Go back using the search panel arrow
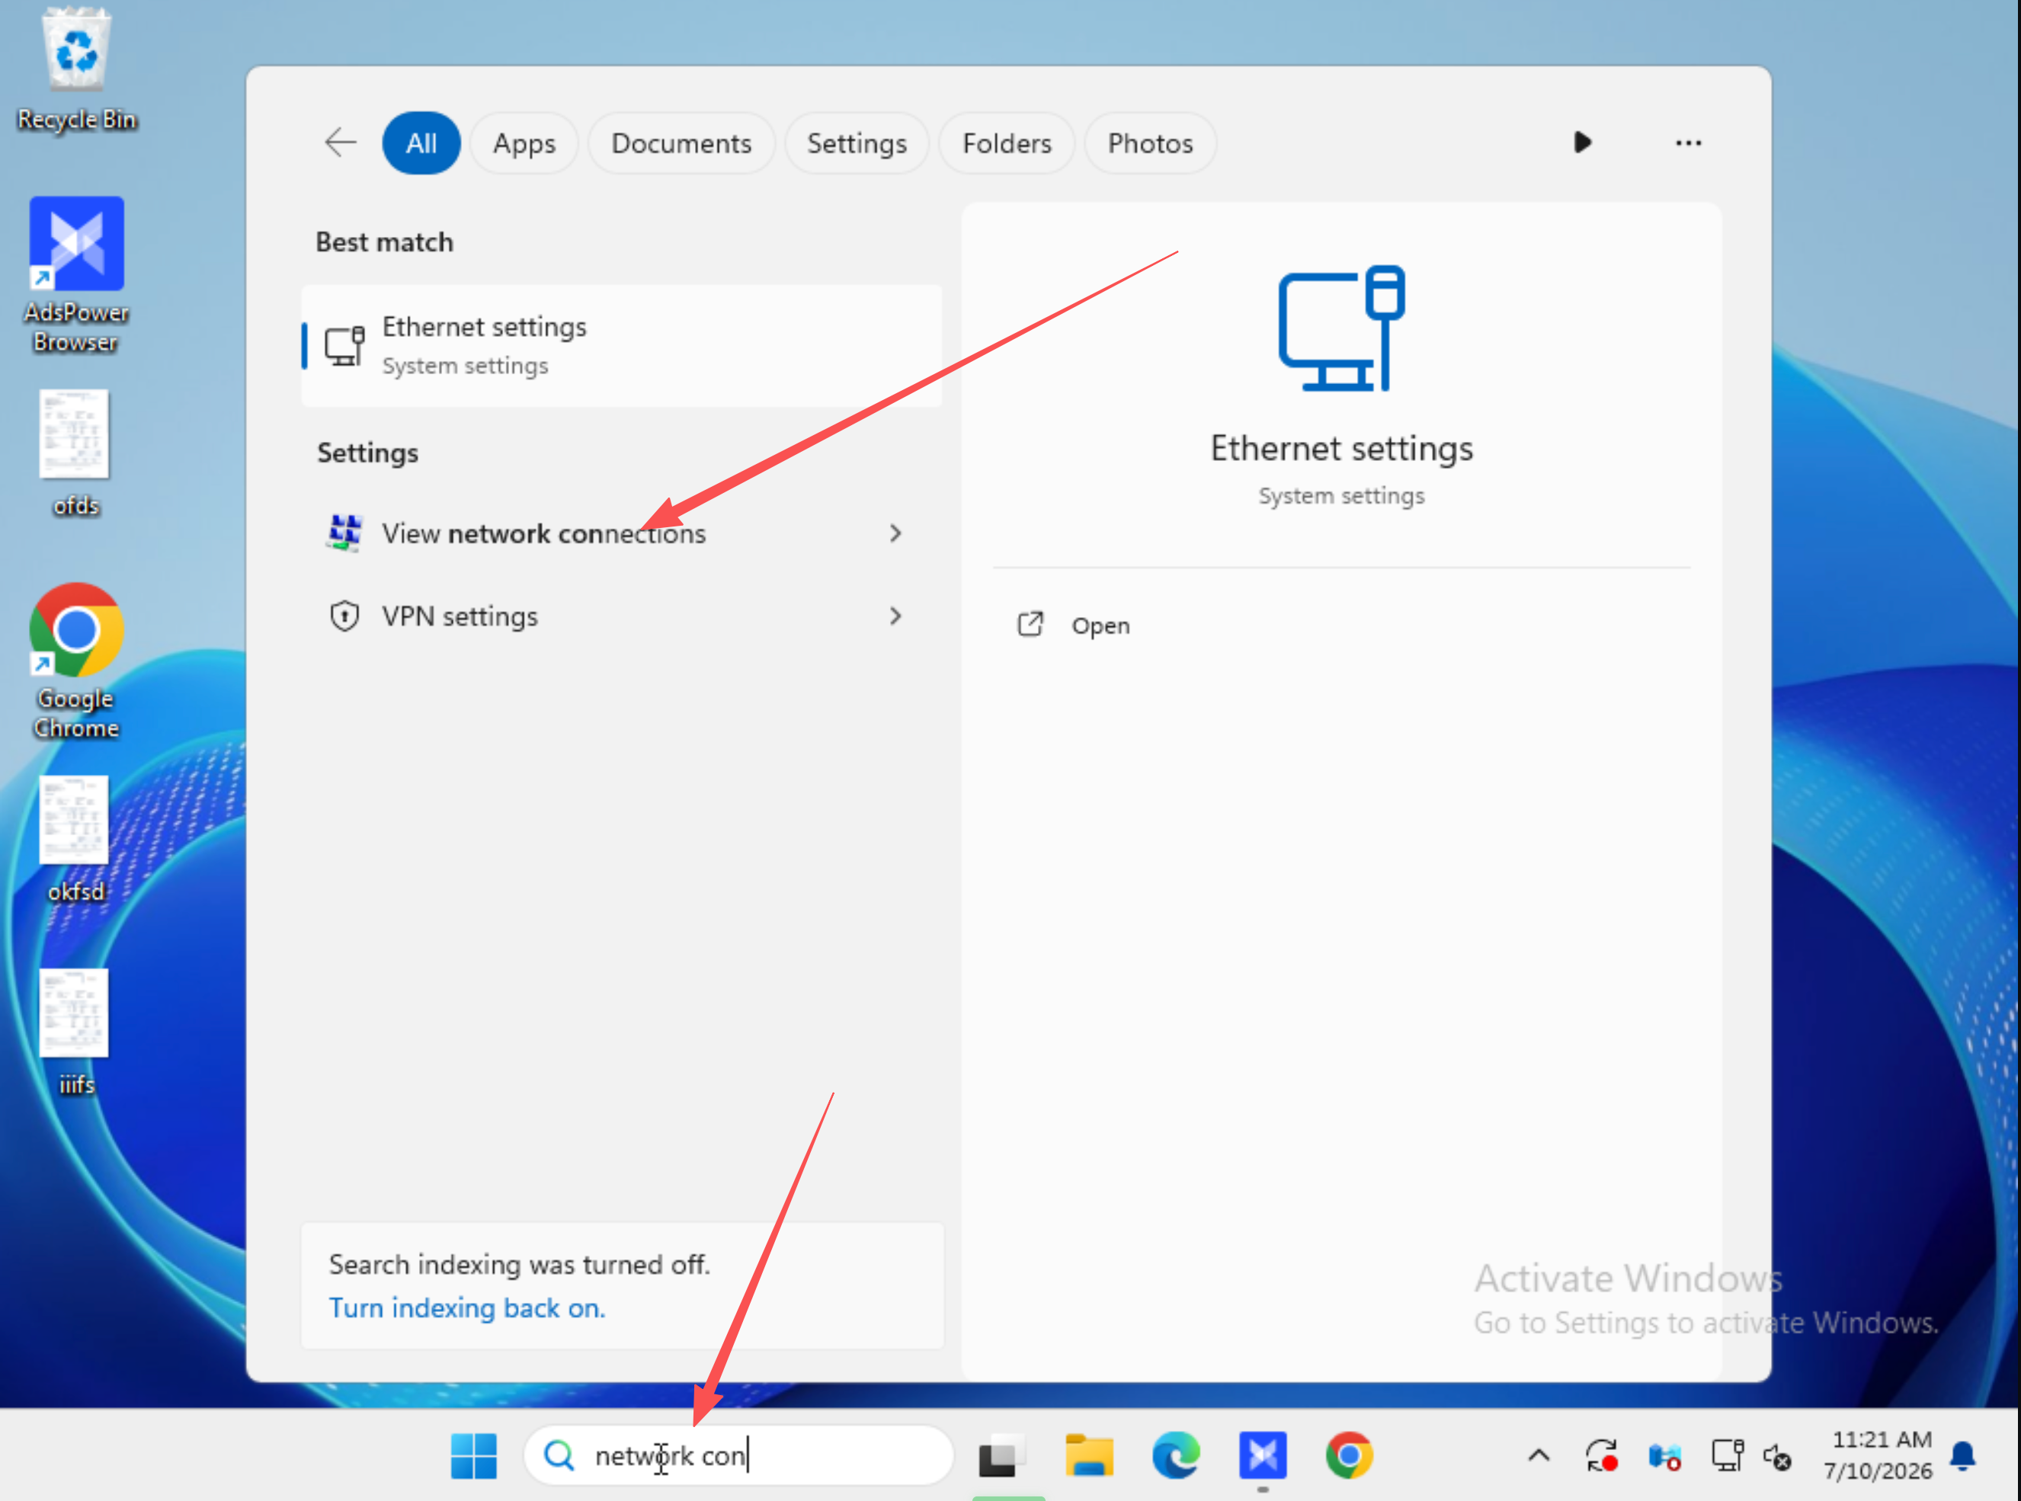The height and width of the screenshot is (1501, 2021). coord(340,142)
